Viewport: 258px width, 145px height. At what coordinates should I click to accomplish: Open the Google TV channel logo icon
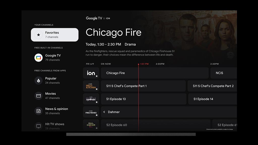point(39,58)
